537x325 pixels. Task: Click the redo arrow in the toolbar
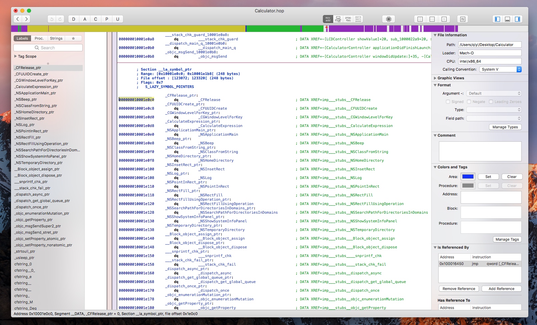tap(60, 19)
